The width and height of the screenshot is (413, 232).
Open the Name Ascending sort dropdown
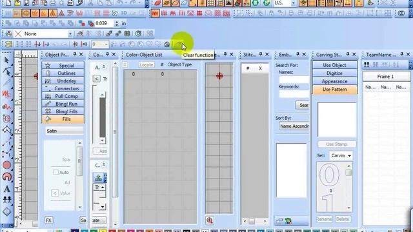point(294,126)
